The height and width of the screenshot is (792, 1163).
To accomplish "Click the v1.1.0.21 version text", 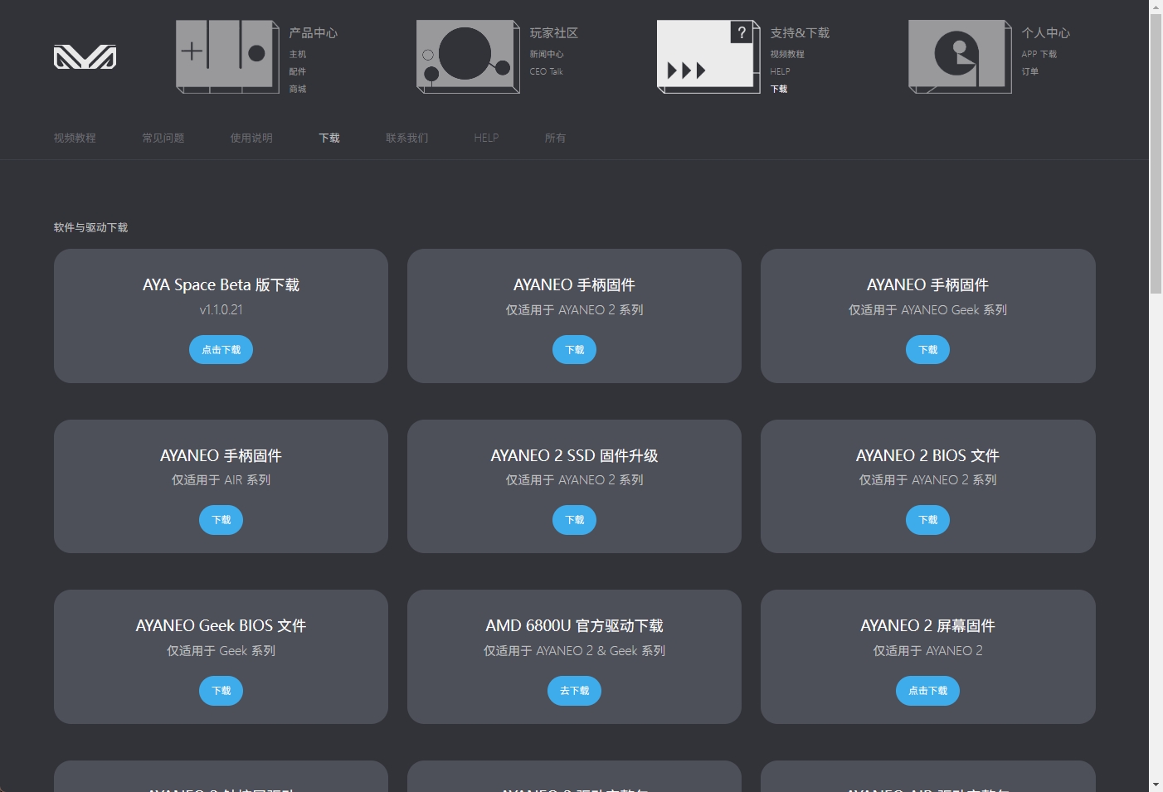I will (221, 310).
